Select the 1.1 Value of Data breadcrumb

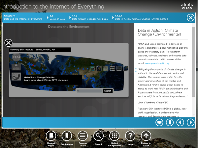[57, 17]
